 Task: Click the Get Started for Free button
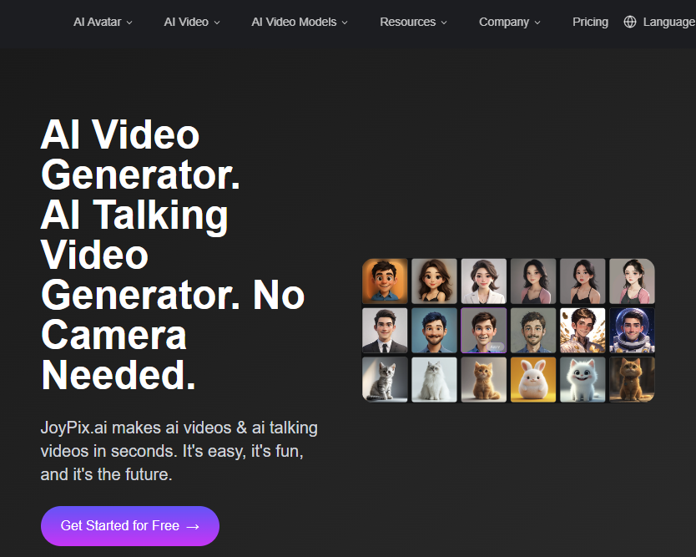pos(129,526)
